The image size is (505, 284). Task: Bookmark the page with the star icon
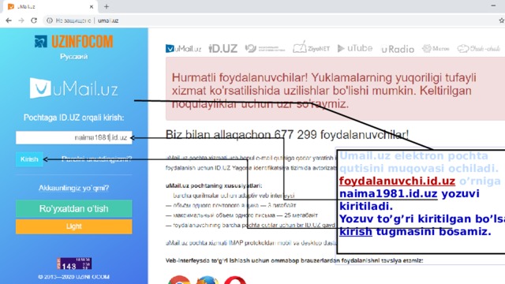[502, 21]
